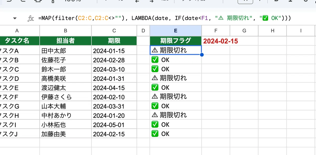Click the 期限切れ flag in 高橋美咲's row
The width and height of the screenshot is (316, 155).
[x=176, y=78]
